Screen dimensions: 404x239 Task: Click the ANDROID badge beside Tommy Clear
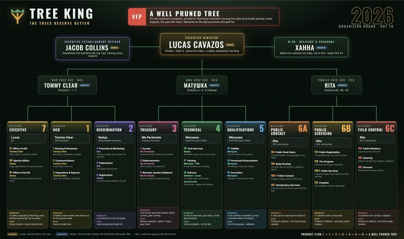coord(85,85)
